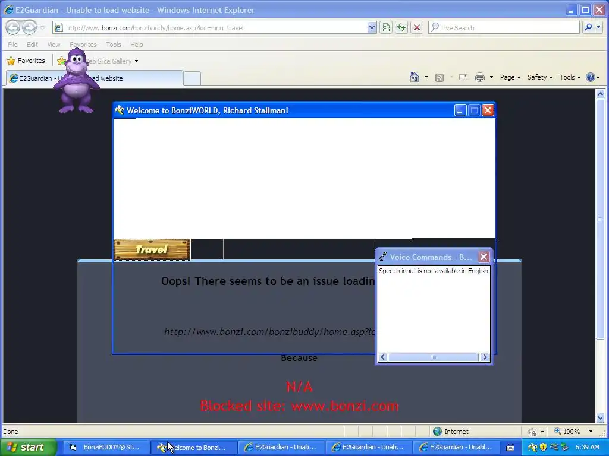
Task: Click the Live Search magnifier button
Action: click(x=588, y=27)
